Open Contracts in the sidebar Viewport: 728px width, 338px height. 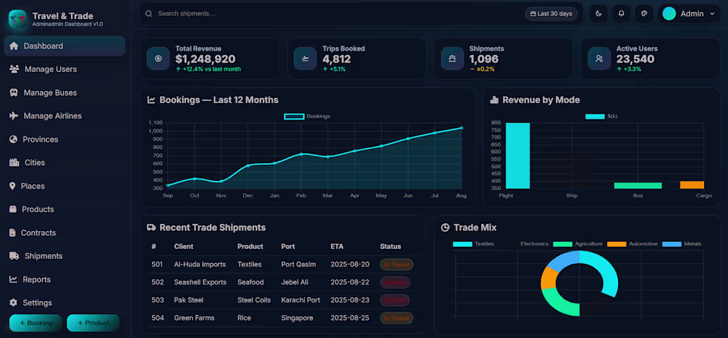tap(65, 233)
